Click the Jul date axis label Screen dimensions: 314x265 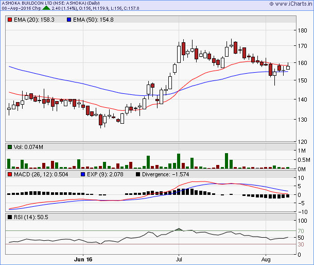tap(179, 259)
